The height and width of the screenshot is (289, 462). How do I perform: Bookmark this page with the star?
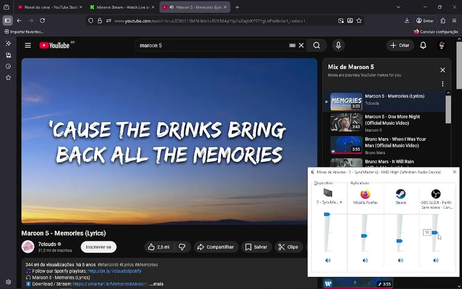coord(359,20)
